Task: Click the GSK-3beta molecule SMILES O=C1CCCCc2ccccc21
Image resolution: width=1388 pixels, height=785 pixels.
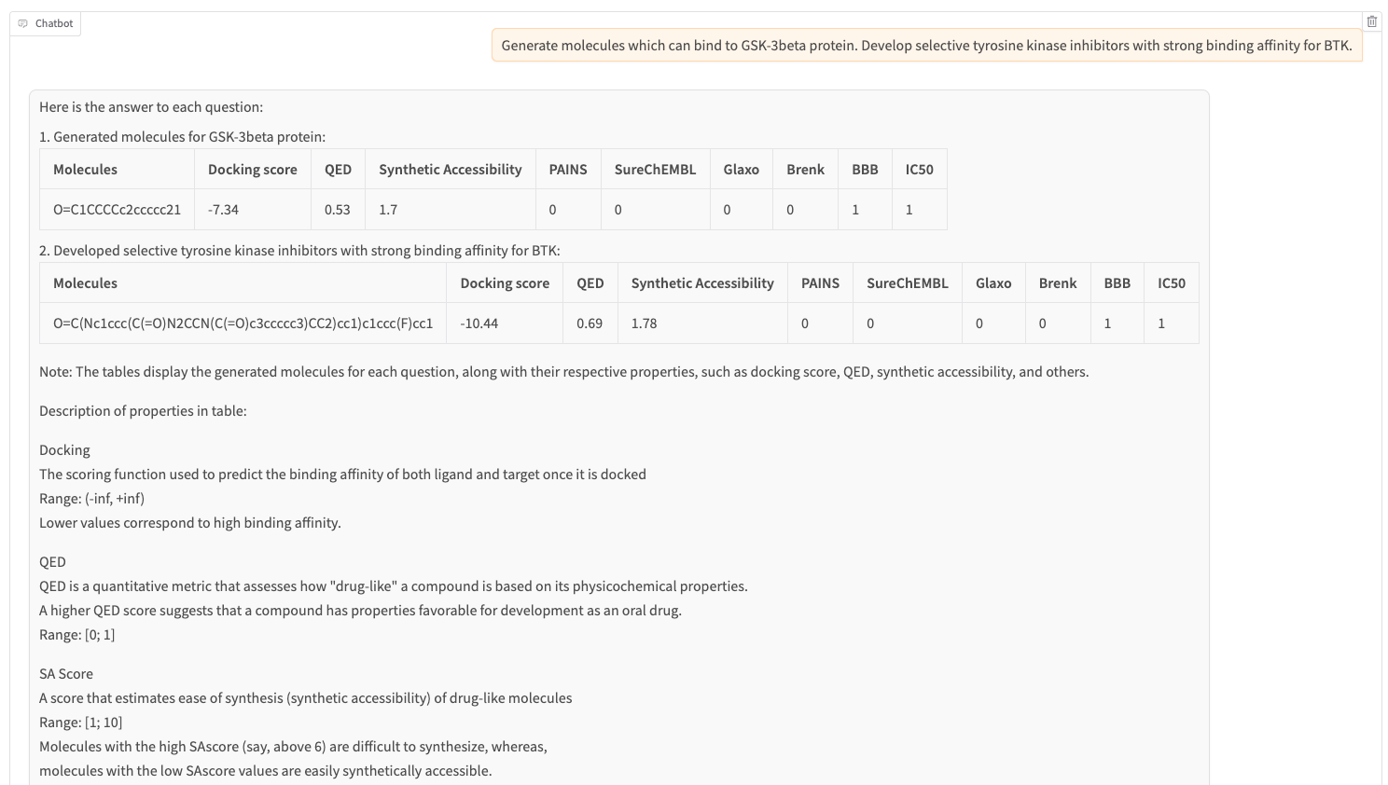Action: coord(118,210)
